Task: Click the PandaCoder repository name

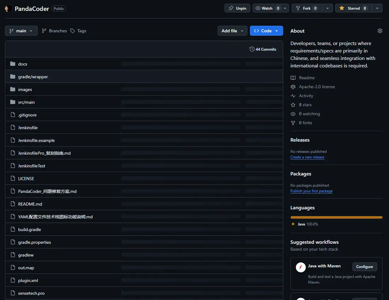Action: click(32, 9)
